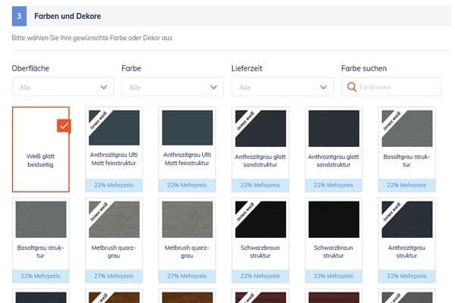This screenshot has width=455, height=303.
Task: Click the magnifier icon in Farbe suchen
Action: coord(352,87)
